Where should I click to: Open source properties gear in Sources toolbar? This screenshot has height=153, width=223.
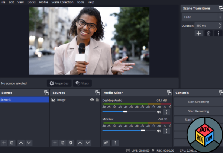[71, 143]
